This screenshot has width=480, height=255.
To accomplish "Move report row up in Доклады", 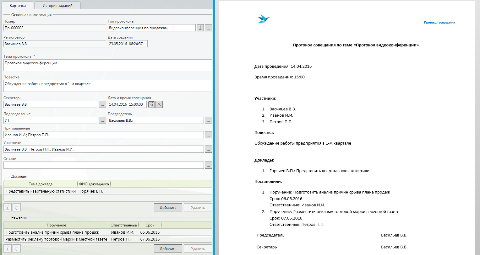I will (x=8, y=207).
